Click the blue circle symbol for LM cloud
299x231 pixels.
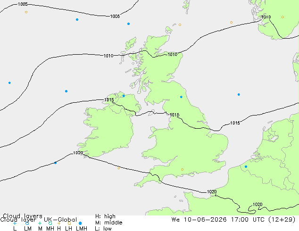tap(27, 223)
